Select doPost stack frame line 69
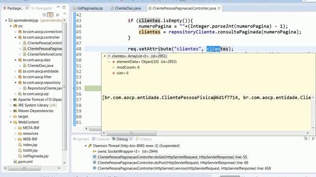 point(173,163)
